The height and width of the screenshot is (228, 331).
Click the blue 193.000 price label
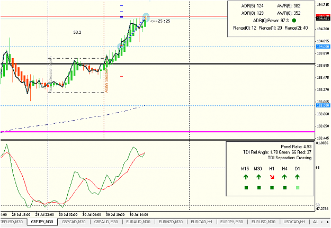[323, 105]
